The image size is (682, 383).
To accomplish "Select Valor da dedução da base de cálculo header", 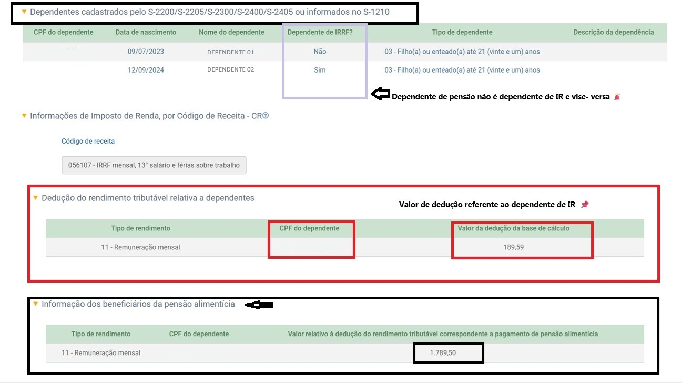I will [513, 228].
